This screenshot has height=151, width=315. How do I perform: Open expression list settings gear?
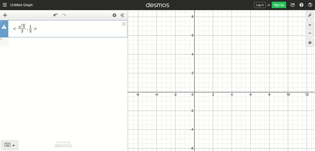coord(114,15)
